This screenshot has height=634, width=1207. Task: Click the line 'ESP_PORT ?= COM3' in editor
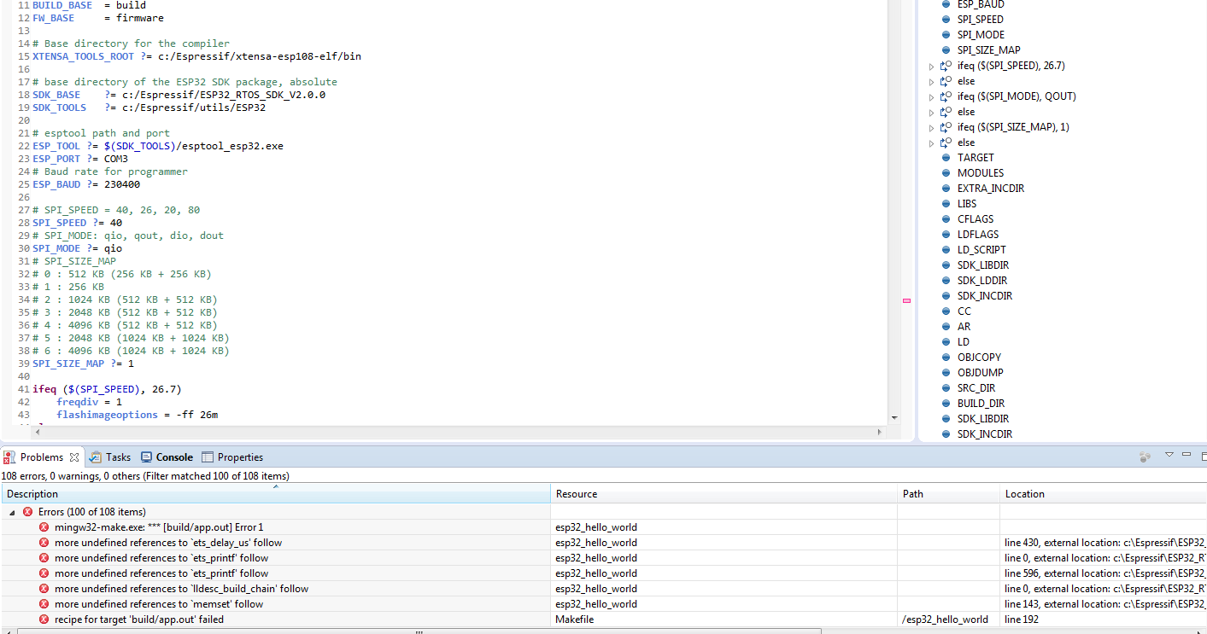coord(80,159)
